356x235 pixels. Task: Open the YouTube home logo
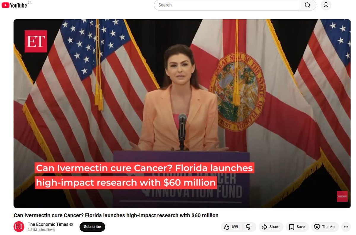coord(14,5)
